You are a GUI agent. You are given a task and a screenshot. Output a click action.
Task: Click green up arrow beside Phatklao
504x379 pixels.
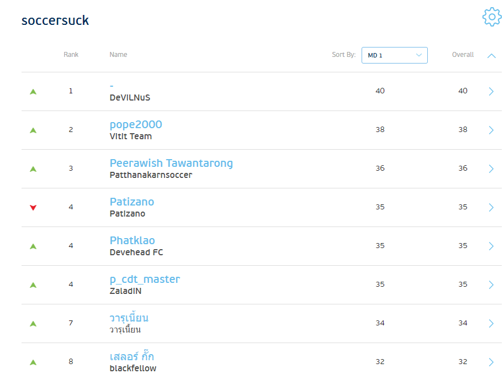[x=33, y=246]
